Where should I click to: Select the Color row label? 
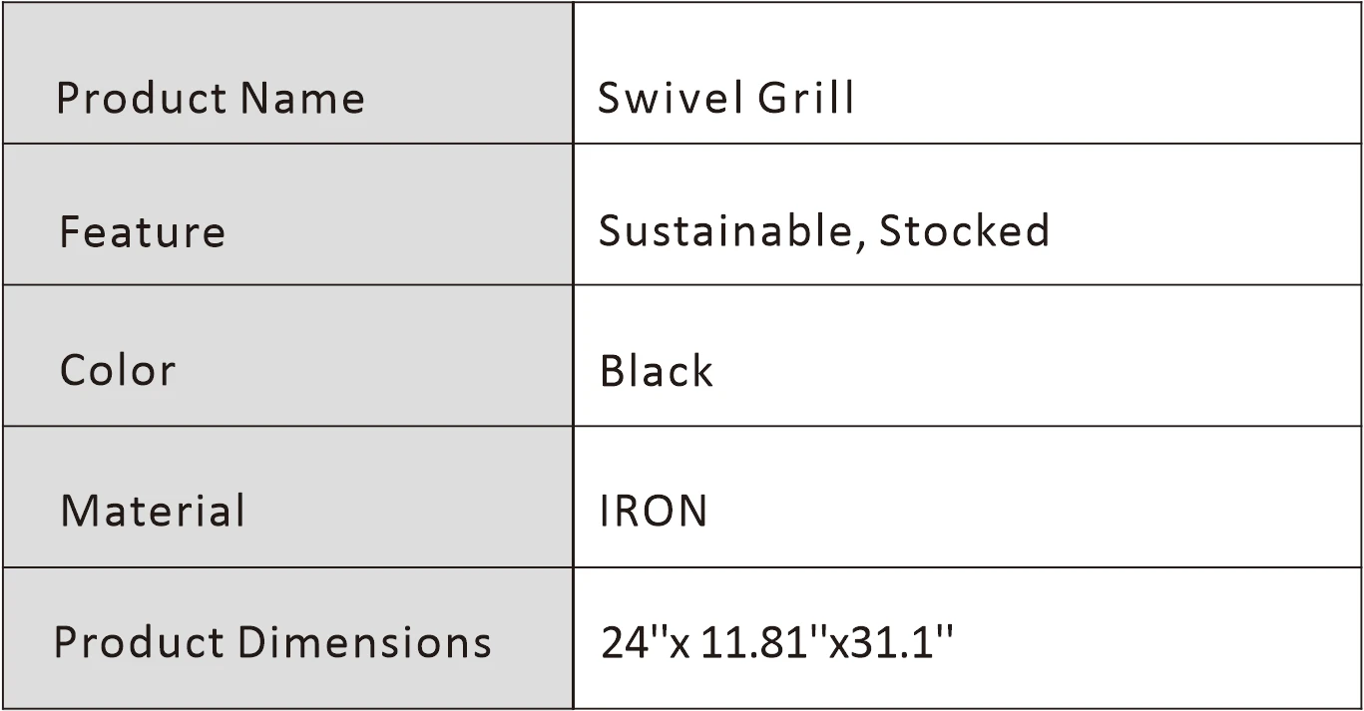[x=118, y=371]
